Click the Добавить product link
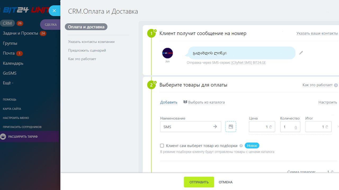This screenshot has height=190, width=339. (x=169, y=102)
